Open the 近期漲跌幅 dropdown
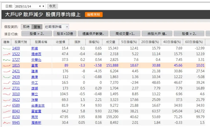This screenshot has height=127, width=210. pos(56,27)
